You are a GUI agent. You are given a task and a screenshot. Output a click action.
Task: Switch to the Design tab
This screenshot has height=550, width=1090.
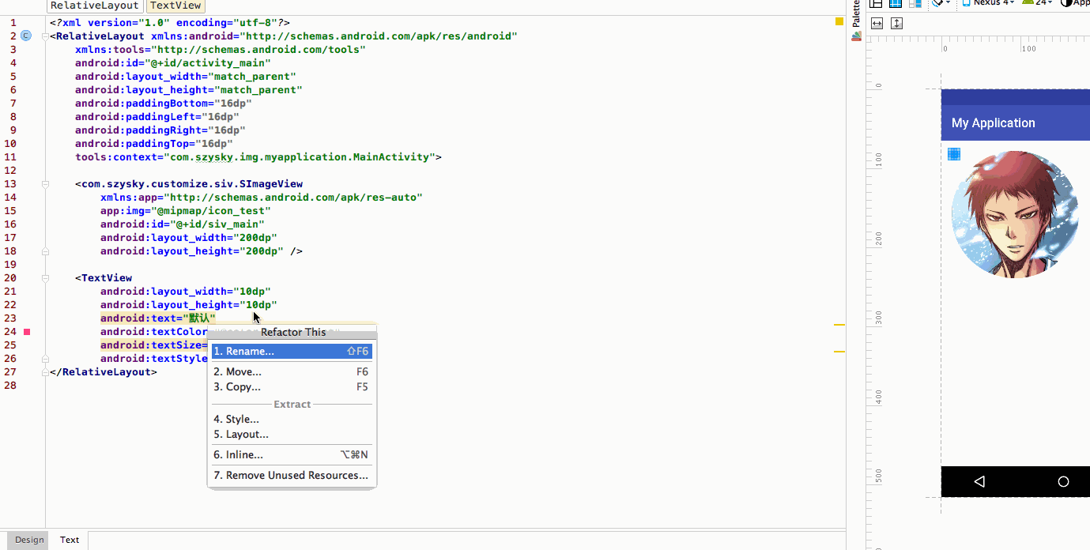click(29, 540)
